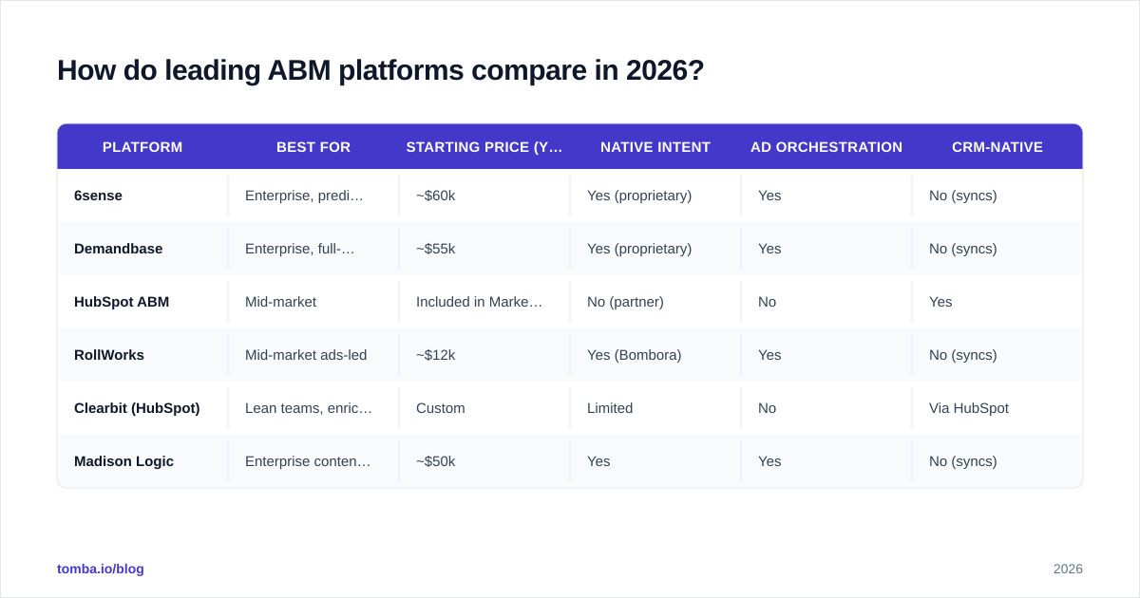Click 6sense's Enterprise, predi… cell
Image resolution: width=1140 pixels, height=598 pixels.
click(313, 196)
